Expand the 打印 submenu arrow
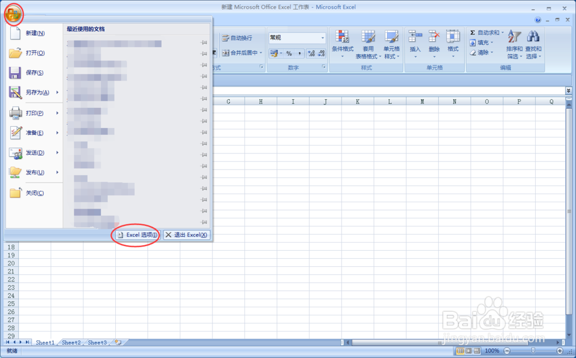The height and width of the screenshot is (358, 576). pos(57,113)
